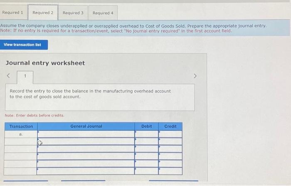Click the Debit column header

point(147,126)
